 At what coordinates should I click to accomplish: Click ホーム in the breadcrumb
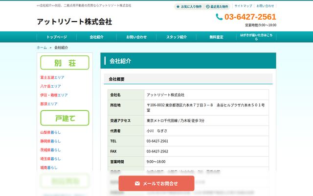tap(42, 48)
